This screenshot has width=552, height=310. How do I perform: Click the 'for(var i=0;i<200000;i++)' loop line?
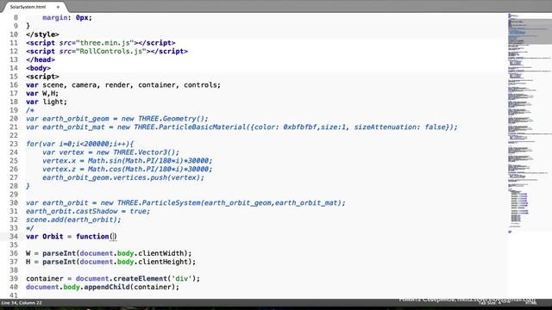pyautogui.click(x=80, y=144)
